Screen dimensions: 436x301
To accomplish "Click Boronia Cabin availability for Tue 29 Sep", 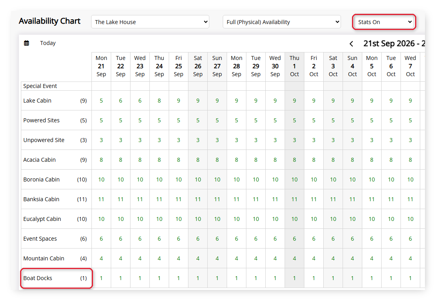I will point(256,180).
